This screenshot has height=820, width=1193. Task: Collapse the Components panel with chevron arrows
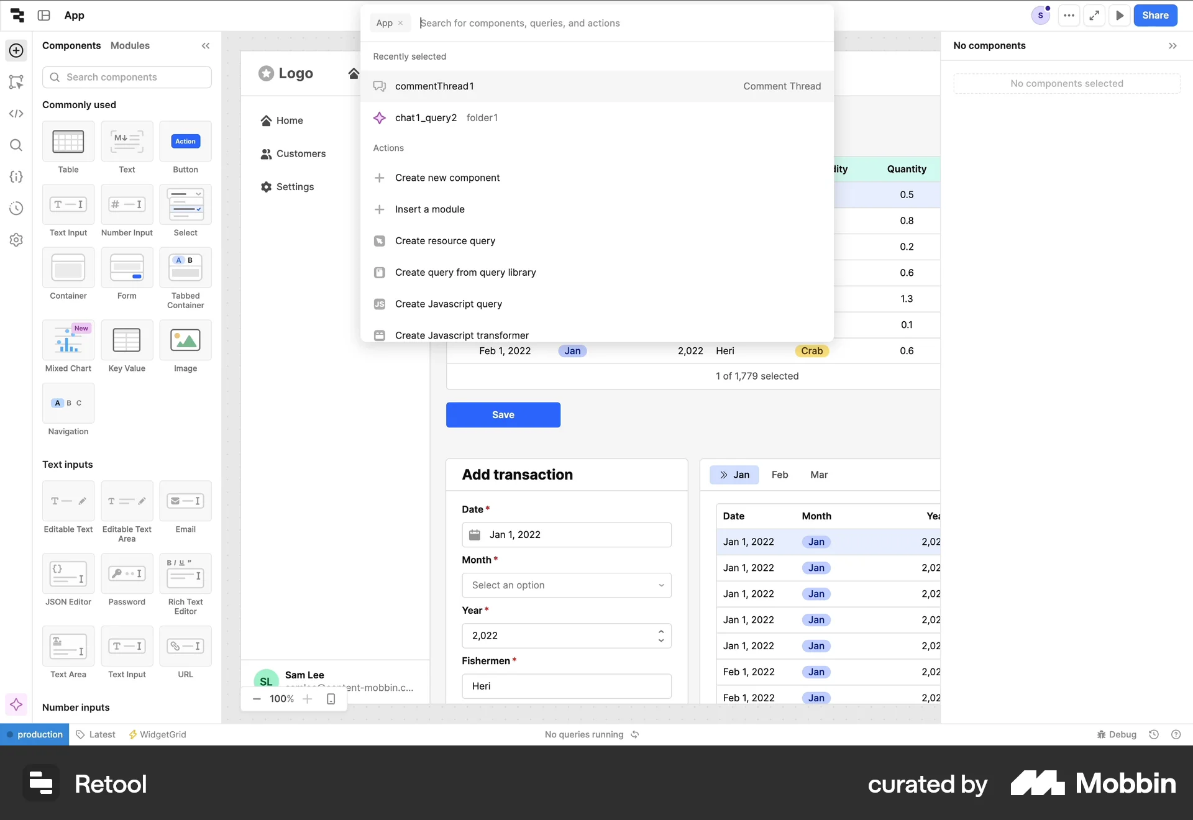(206, 45)
